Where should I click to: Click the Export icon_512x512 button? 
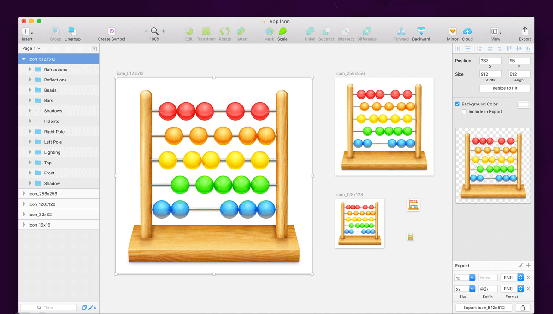(x=484, y=308)
